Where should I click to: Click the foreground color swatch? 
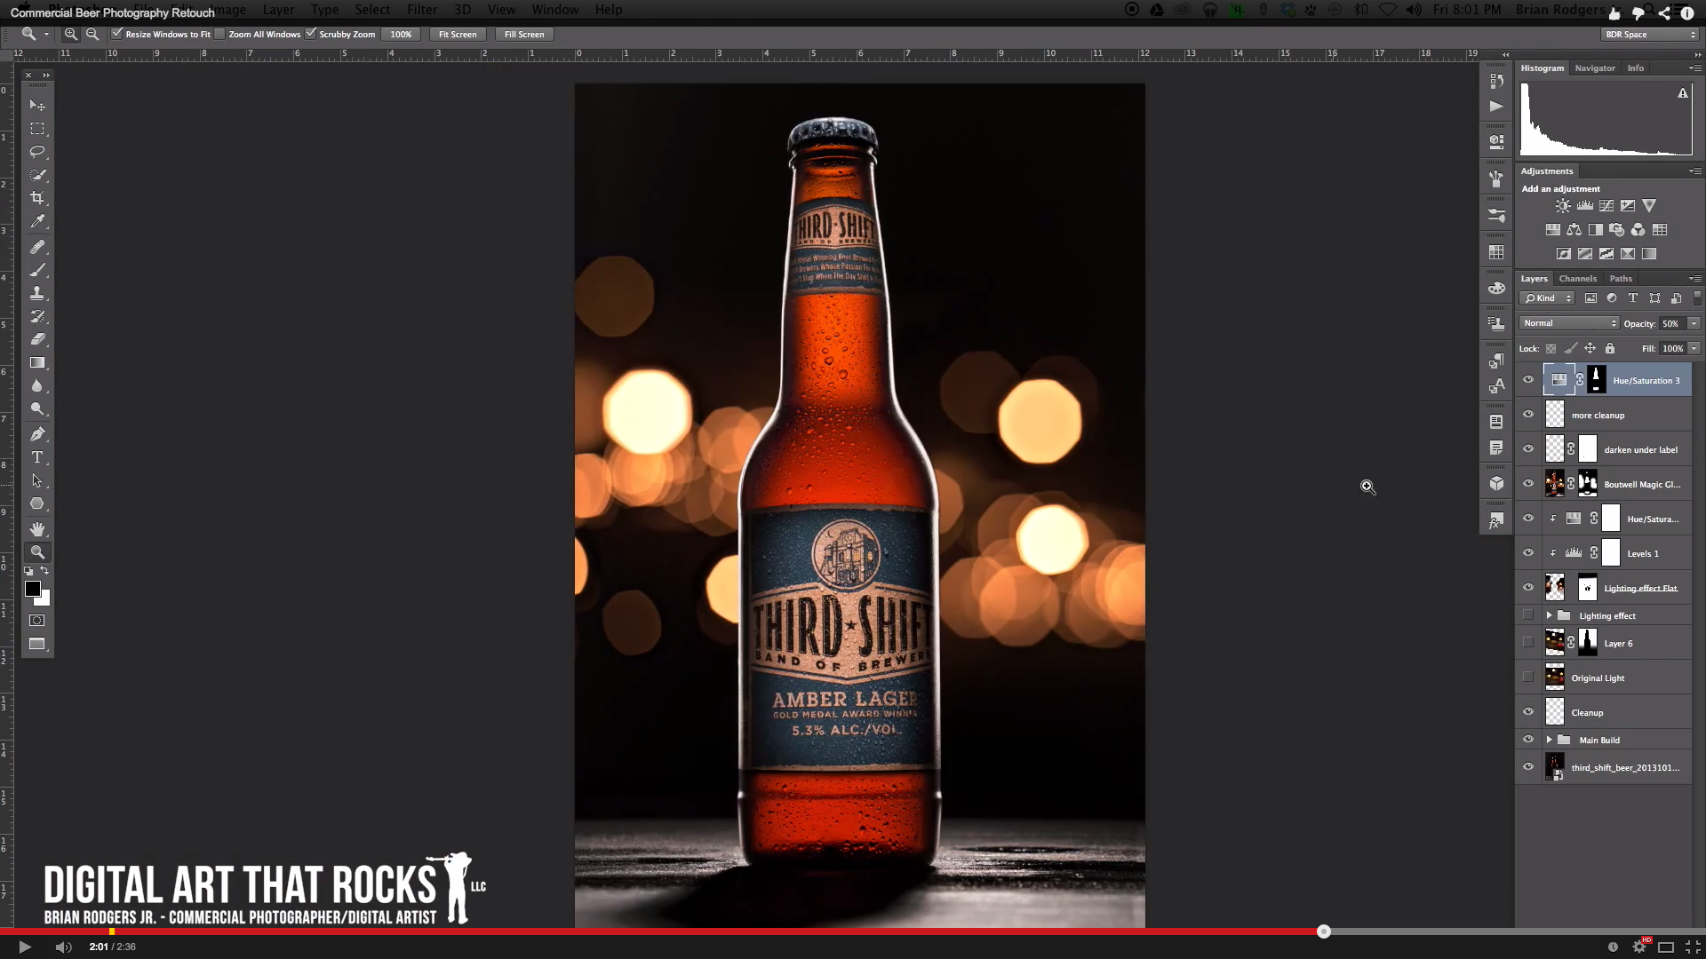[x=33, y=589]
